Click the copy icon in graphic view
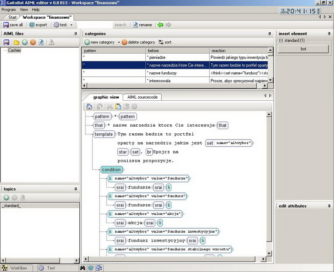The image size is (334, 272). (127, 107)
